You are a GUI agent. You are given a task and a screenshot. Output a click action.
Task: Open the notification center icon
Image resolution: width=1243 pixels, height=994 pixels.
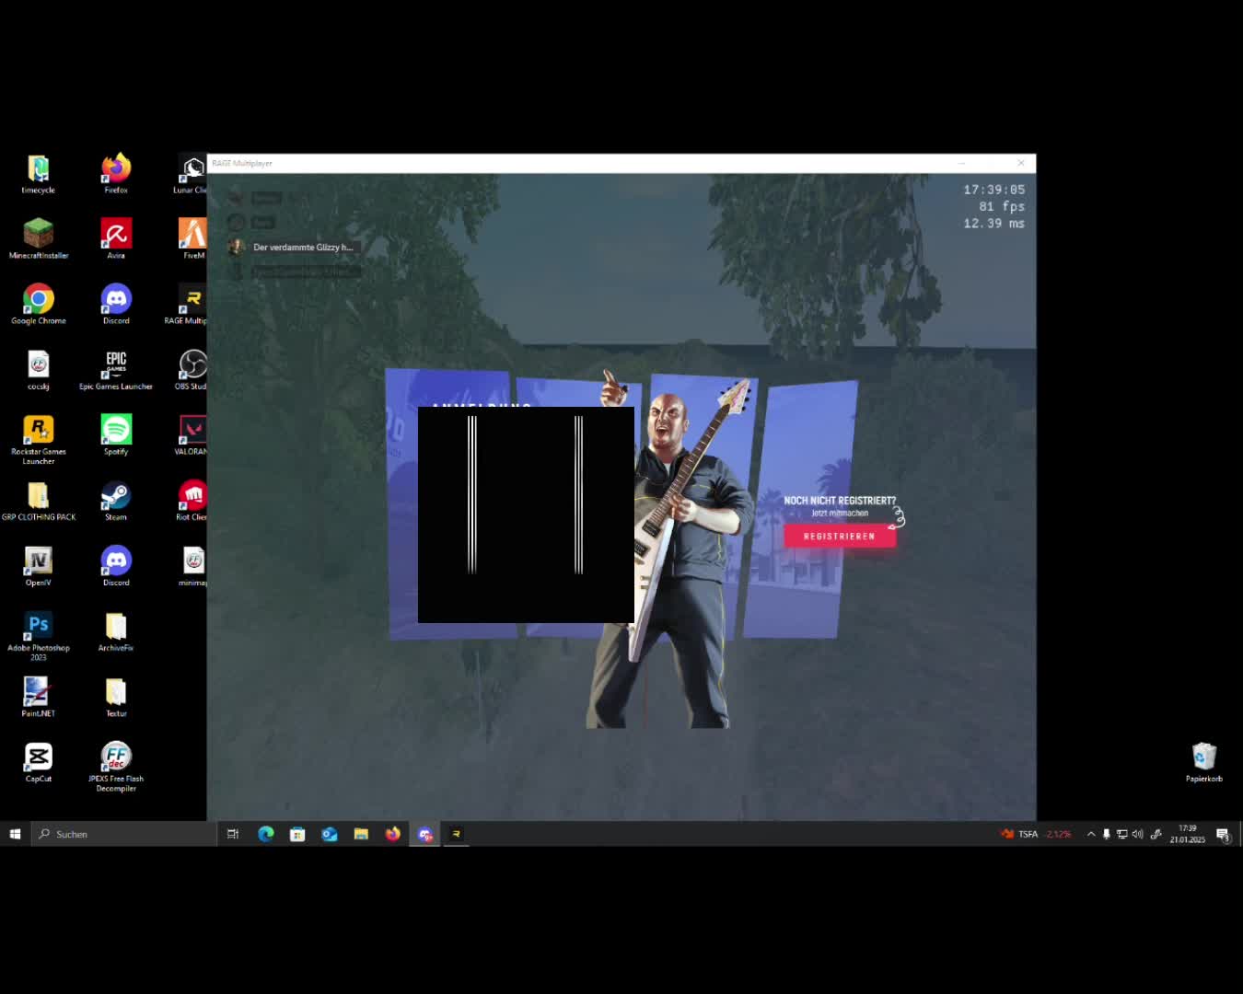pos(1223,834)
